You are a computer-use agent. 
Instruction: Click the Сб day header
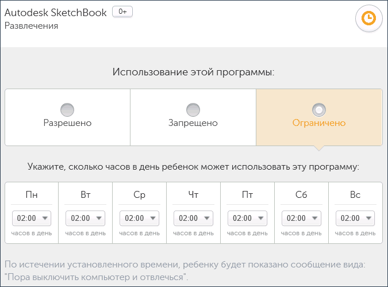click(302, 195)
